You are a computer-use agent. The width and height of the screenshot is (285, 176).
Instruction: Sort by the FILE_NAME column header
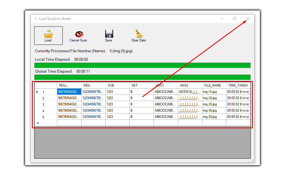(x=214, y=85)
